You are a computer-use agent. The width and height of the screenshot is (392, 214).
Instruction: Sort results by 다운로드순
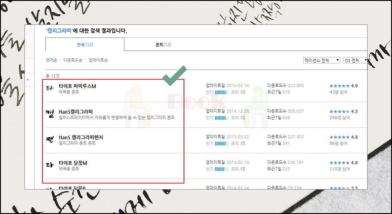point(73,60)
